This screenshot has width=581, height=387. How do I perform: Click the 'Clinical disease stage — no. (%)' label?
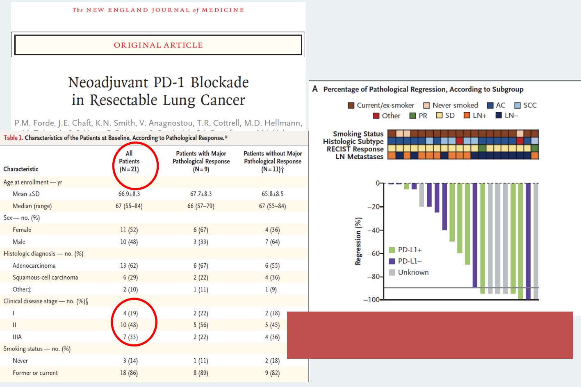[x=46, y=301]
